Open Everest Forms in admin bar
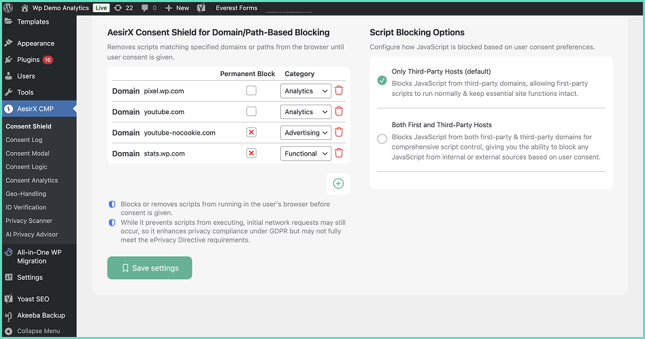645x339 pixels. tap(237, 7)
